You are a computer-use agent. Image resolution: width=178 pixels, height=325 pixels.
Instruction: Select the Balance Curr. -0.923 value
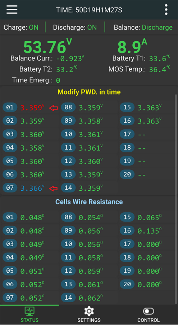click(x=70, y=58)
